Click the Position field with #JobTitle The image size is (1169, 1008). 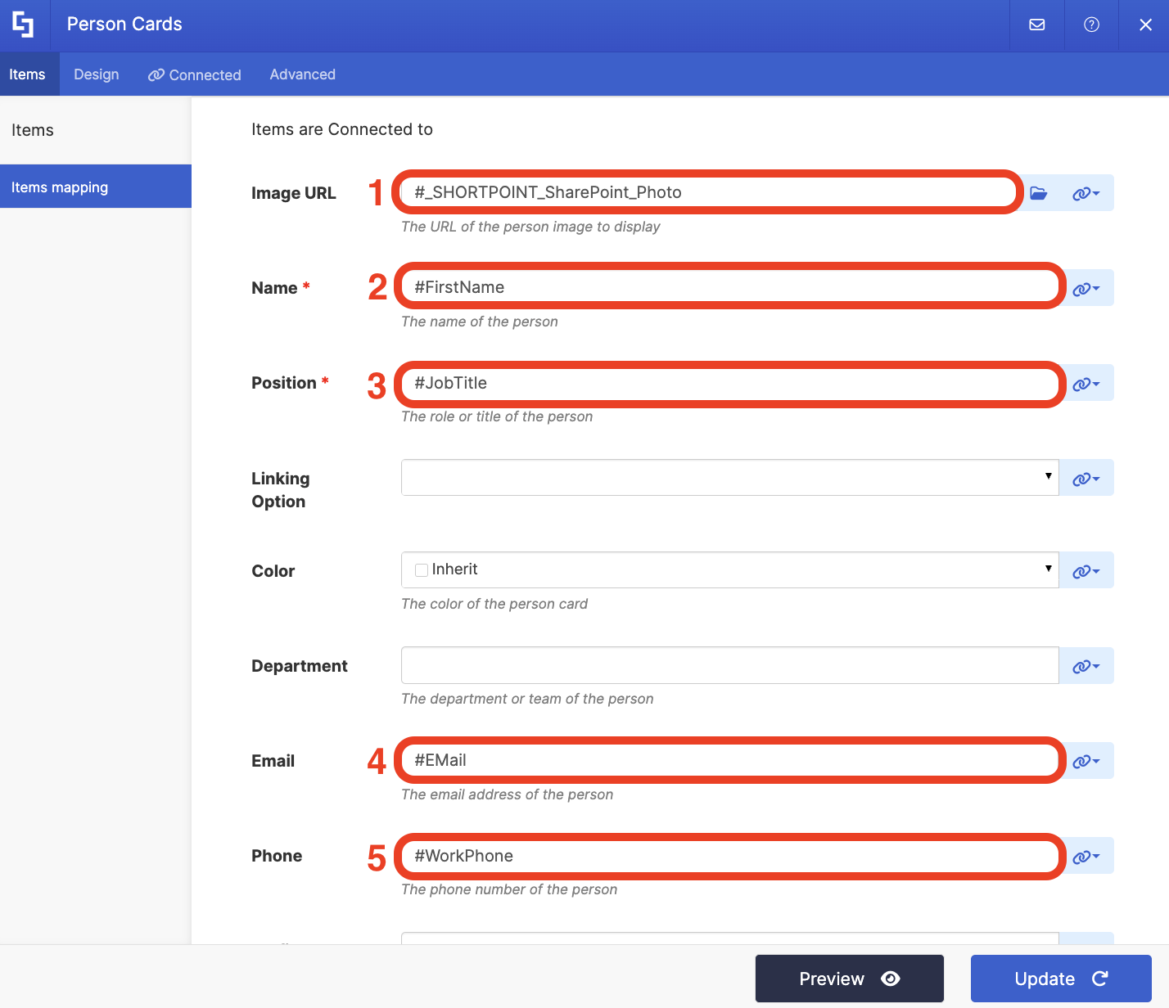(729, 383)
